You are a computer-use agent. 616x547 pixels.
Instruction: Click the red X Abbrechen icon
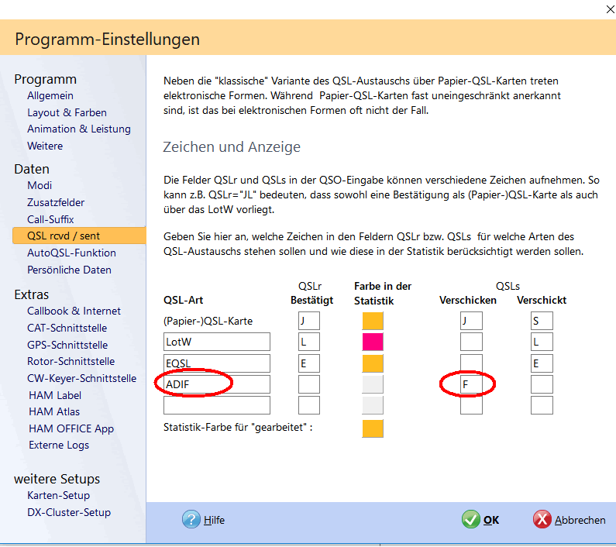[542, 519]
